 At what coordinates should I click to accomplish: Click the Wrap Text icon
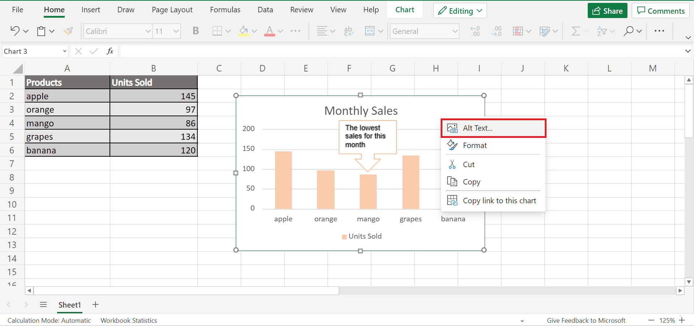point(348,31)
